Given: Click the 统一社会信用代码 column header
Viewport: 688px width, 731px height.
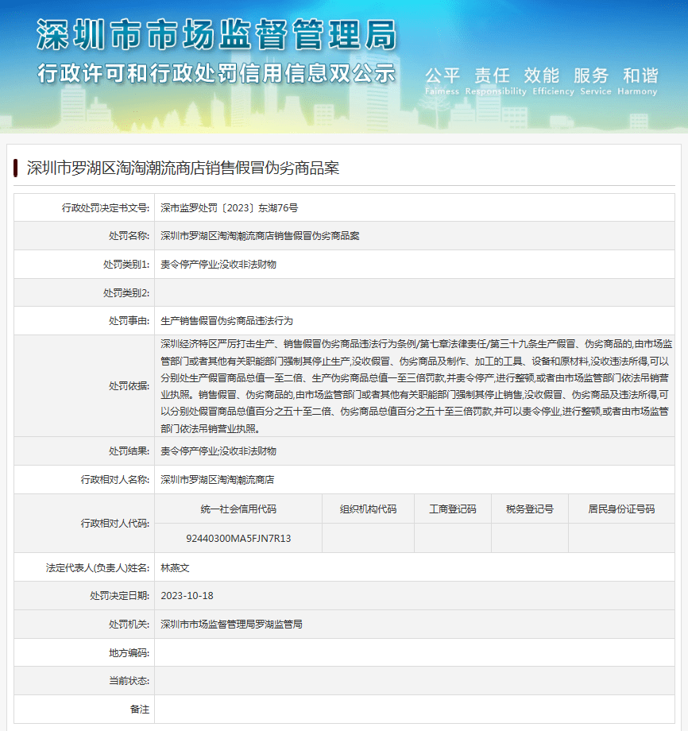Looking at the screenshot, I should pyautogui.click(x=238, y=509).
